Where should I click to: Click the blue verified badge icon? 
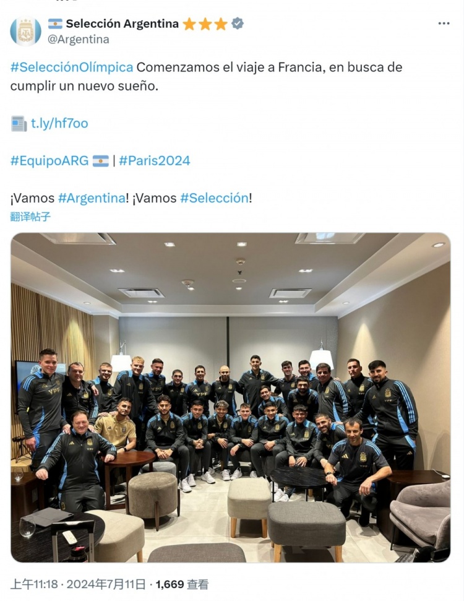pos(238,24)
